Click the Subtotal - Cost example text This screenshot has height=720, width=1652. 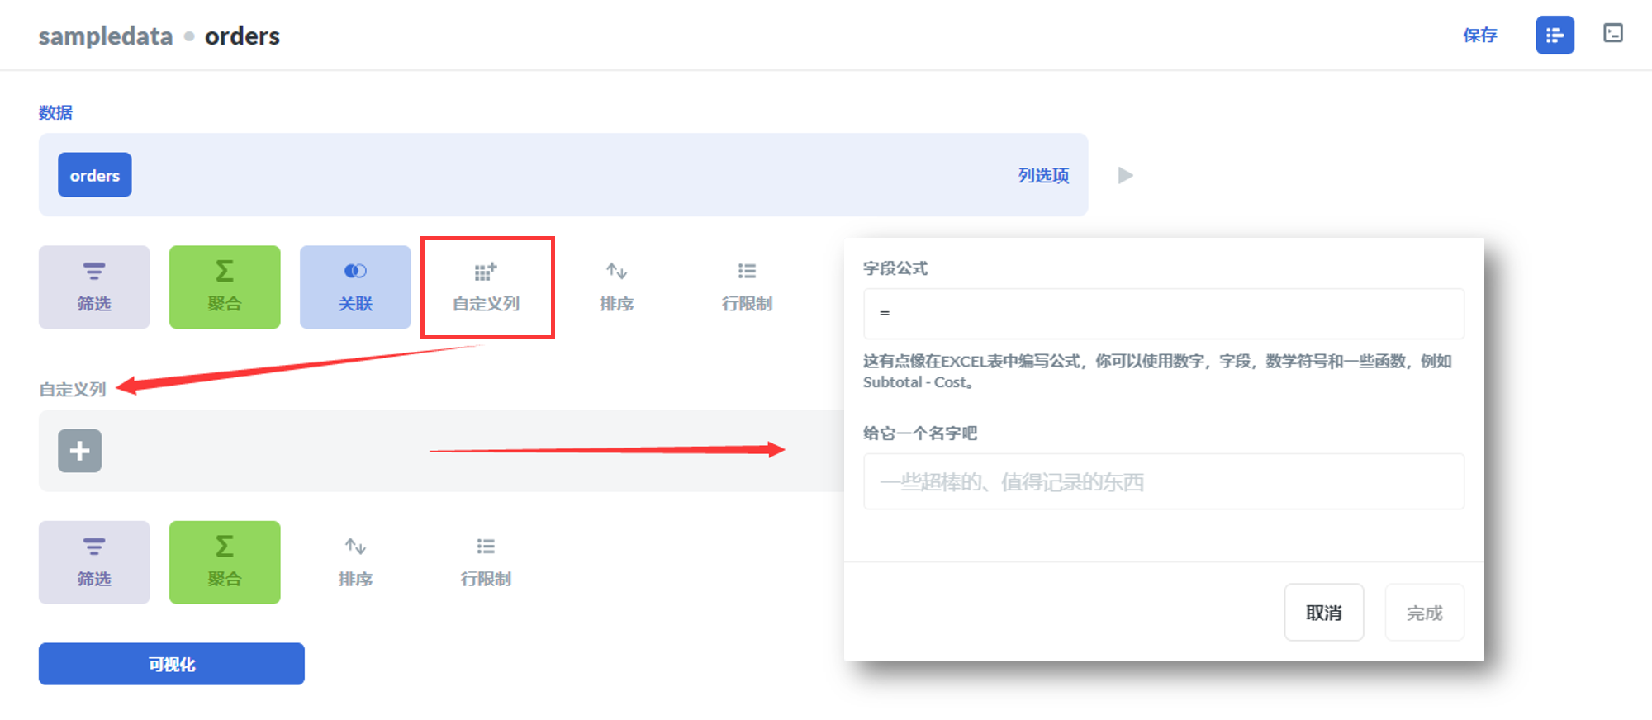tap(917, 382)
